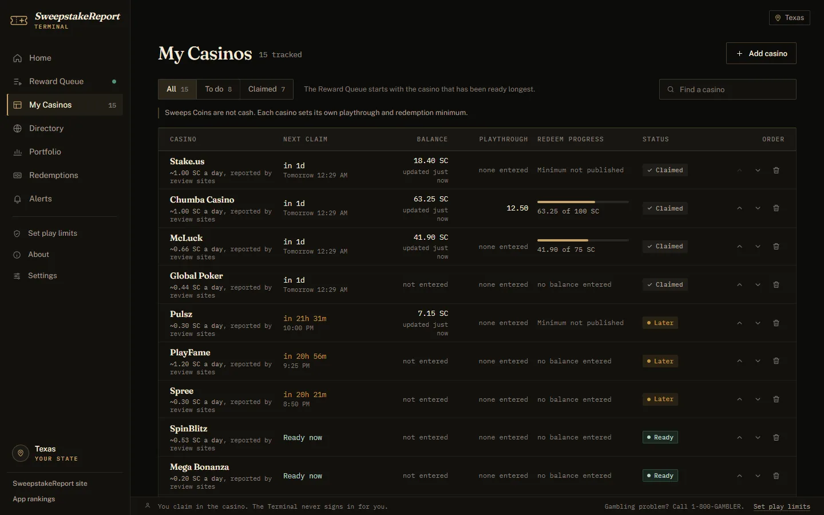Focus the Find a casino search field
Screen dimensions: 824x515
[x=728, y=89]
